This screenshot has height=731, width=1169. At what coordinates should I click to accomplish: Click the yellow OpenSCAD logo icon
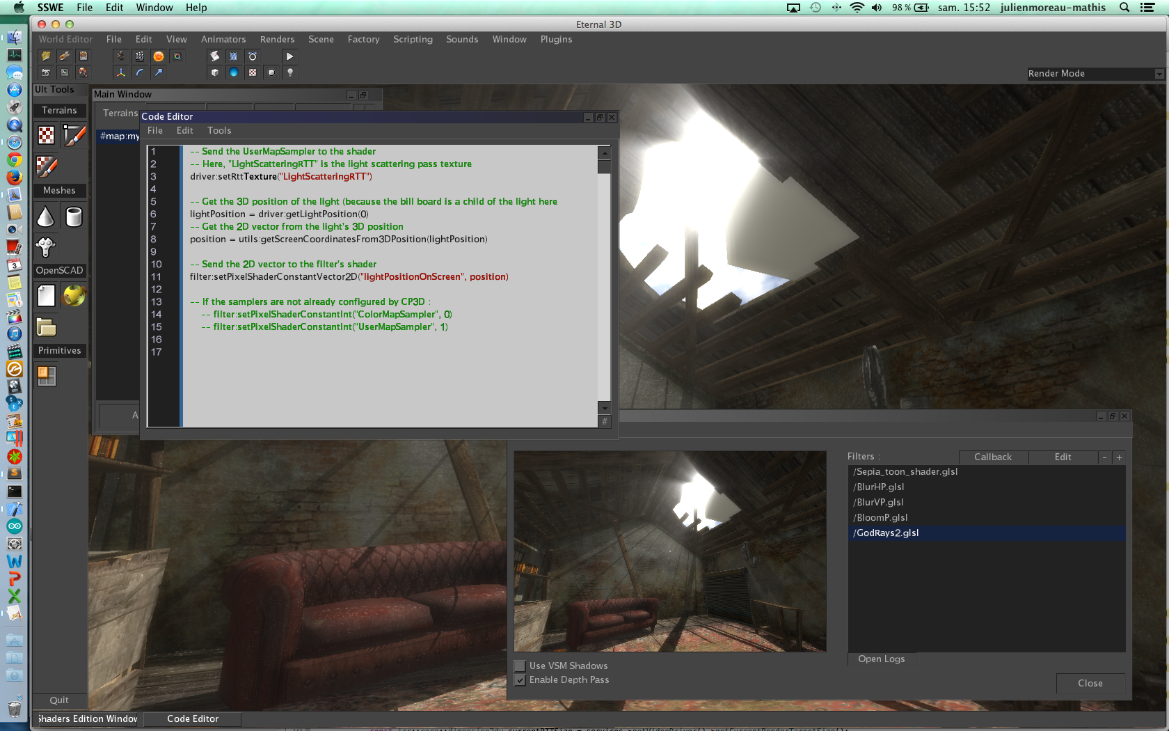(74, 296)
